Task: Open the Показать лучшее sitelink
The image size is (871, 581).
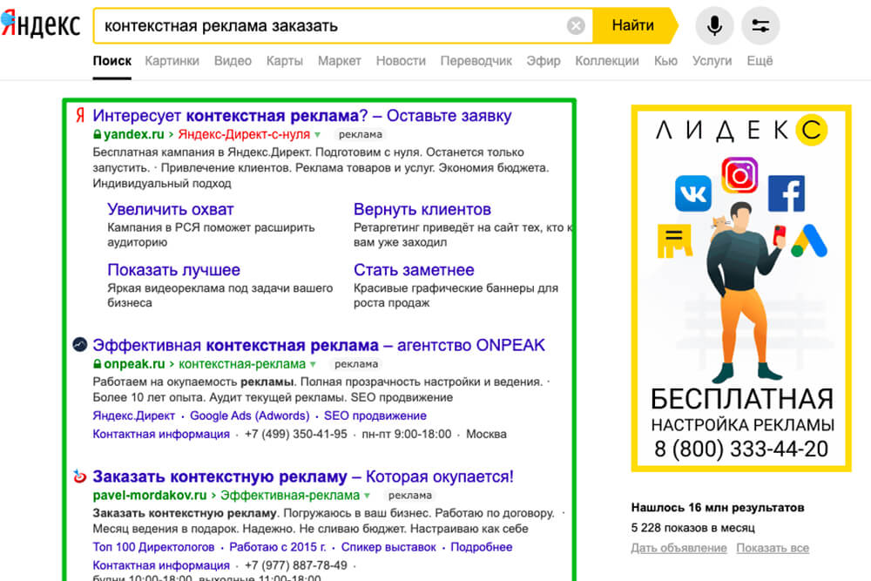Action: tap(174, 270)
